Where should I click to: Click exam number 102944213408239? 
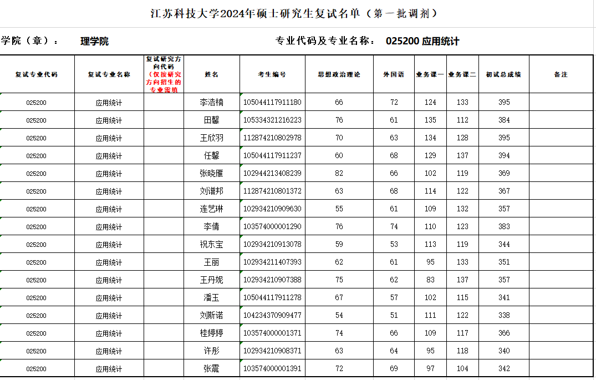click(x=273, y=174)
